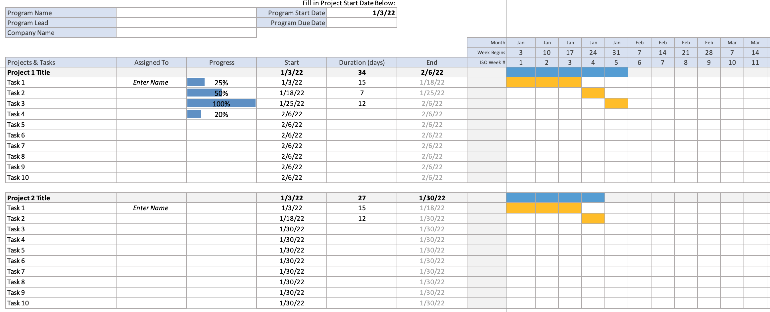Select the End date 2/6/22 for Project 1
770x312 pixels.
432,72
